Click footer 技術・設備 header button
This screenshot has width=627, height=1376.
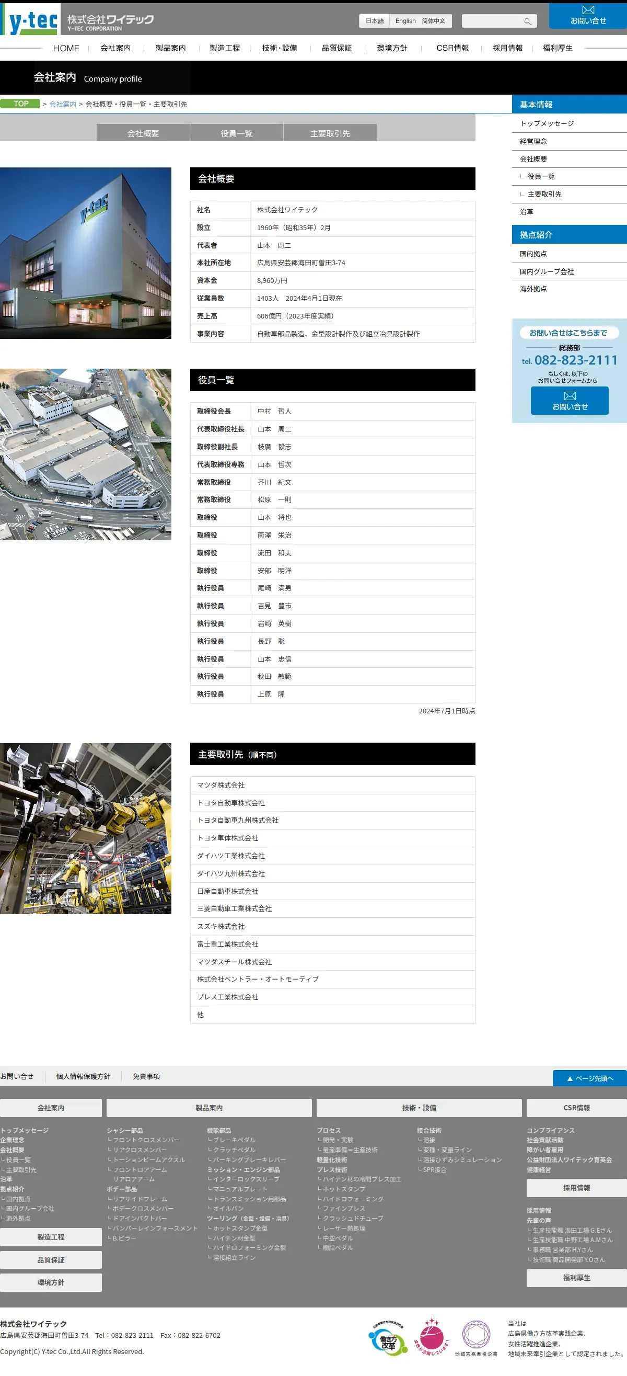click(419, 1108)
